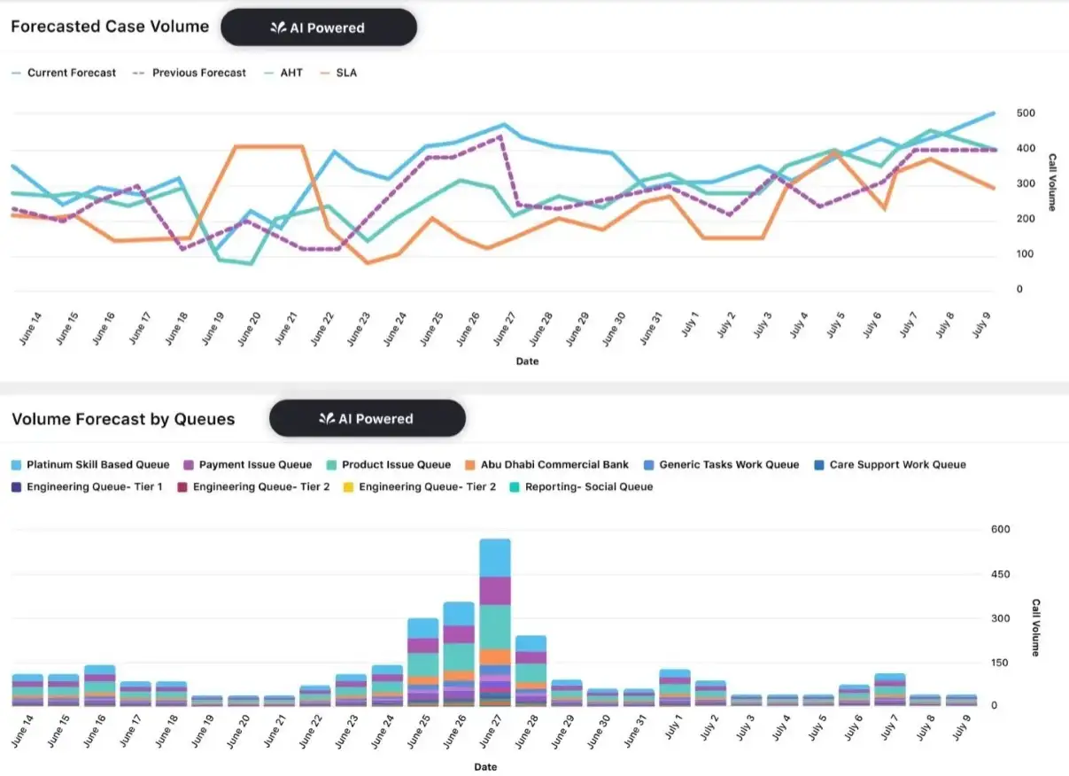
Task: Click the AI Powered button next to Forecasted Case Volume
Action: pos(319,27)
